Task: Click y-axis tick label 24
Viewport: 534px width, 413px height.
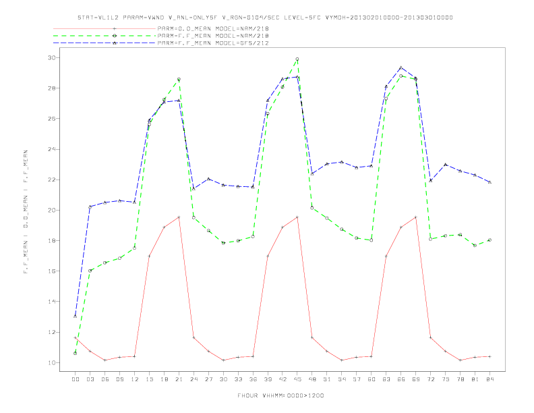Action: [x=52, y=149]
